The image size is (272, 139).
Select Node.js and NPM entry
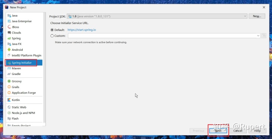(x=24, y=113)
